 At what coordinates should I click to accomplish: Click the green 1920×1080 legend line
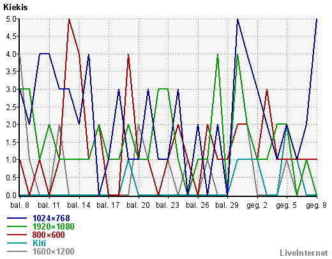tap(17, 226)
